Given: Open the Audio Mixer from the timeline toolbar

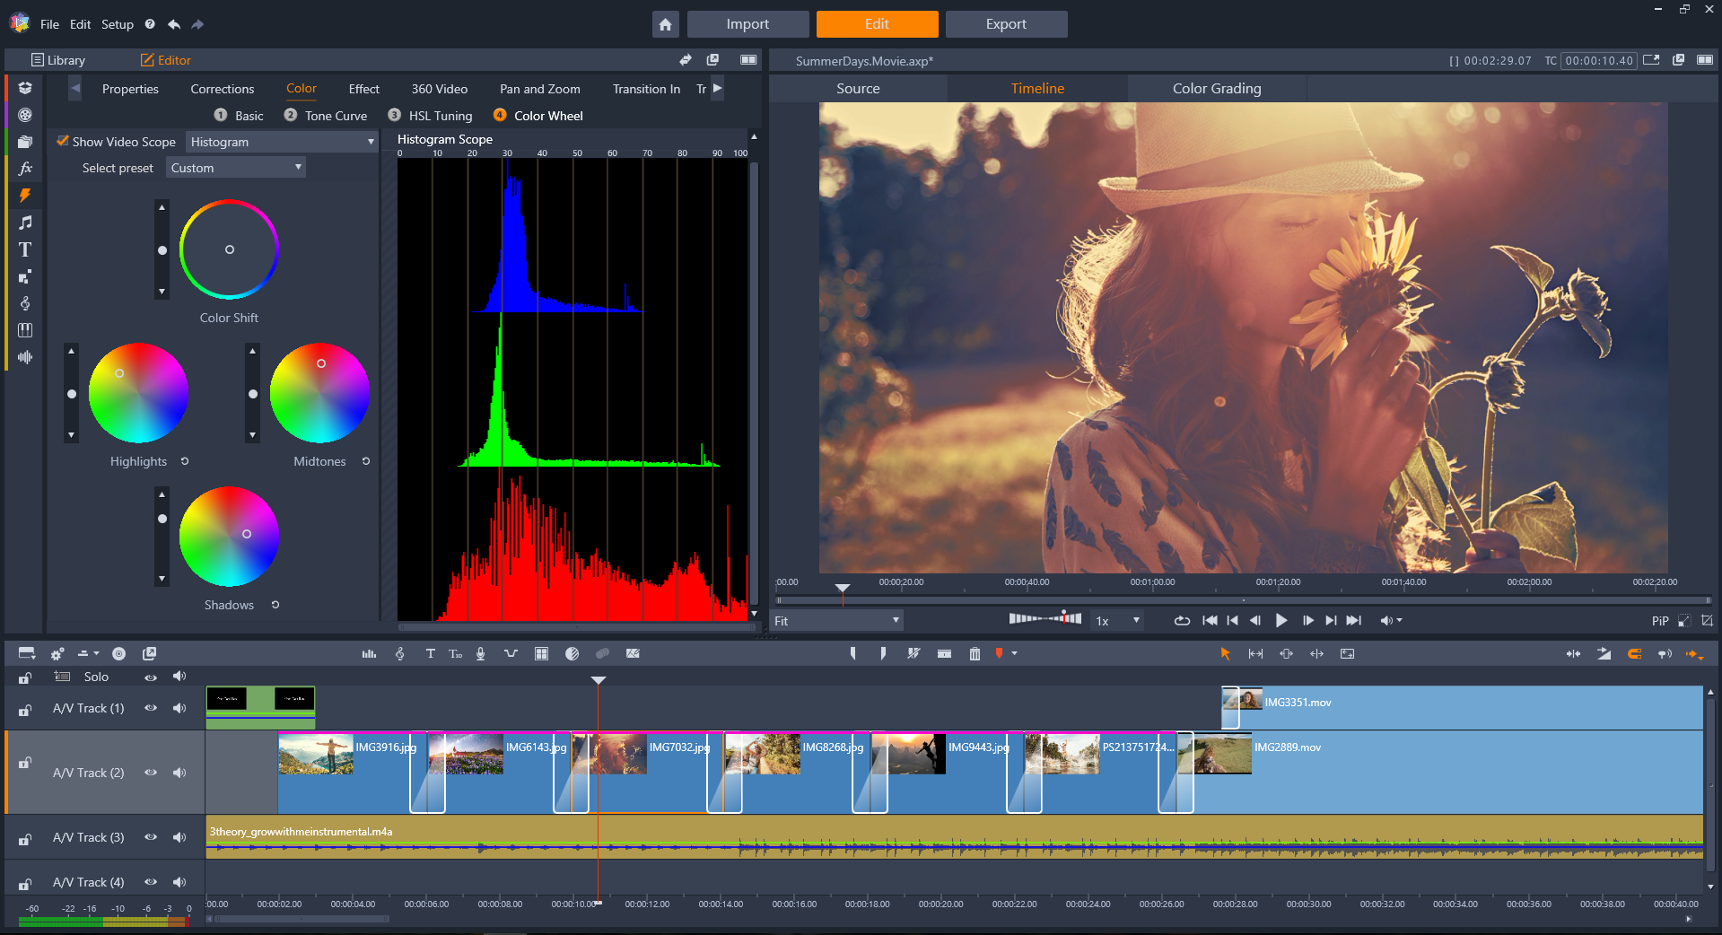Looking at the screenshot, I should click(x=369, y=653).
